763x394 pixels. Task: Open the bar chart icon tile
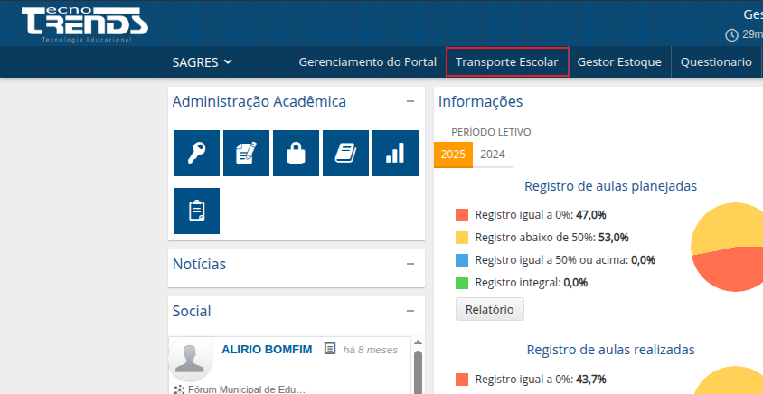[395, 153]
